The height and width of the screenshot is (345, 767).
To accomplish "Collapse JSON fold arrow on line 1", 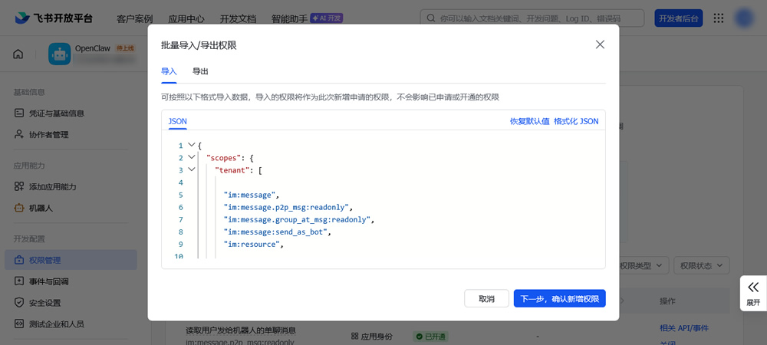I will (x=192, y=145).
